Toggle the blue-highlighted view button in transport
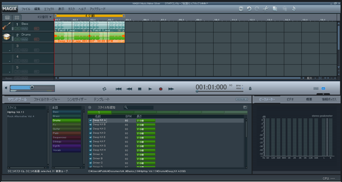Screen dimensions: 342x182 [x=323, y=88]
